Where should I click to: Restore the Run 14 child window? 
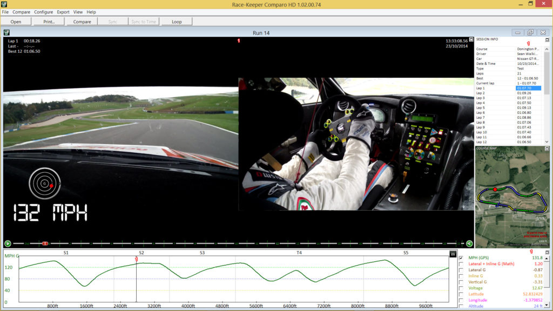tap(530, 32)
